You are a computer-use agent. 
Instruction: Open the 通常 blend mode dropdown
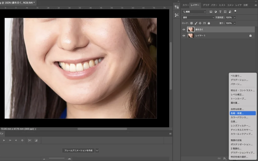pyautogui.click(x=198, y=18)
